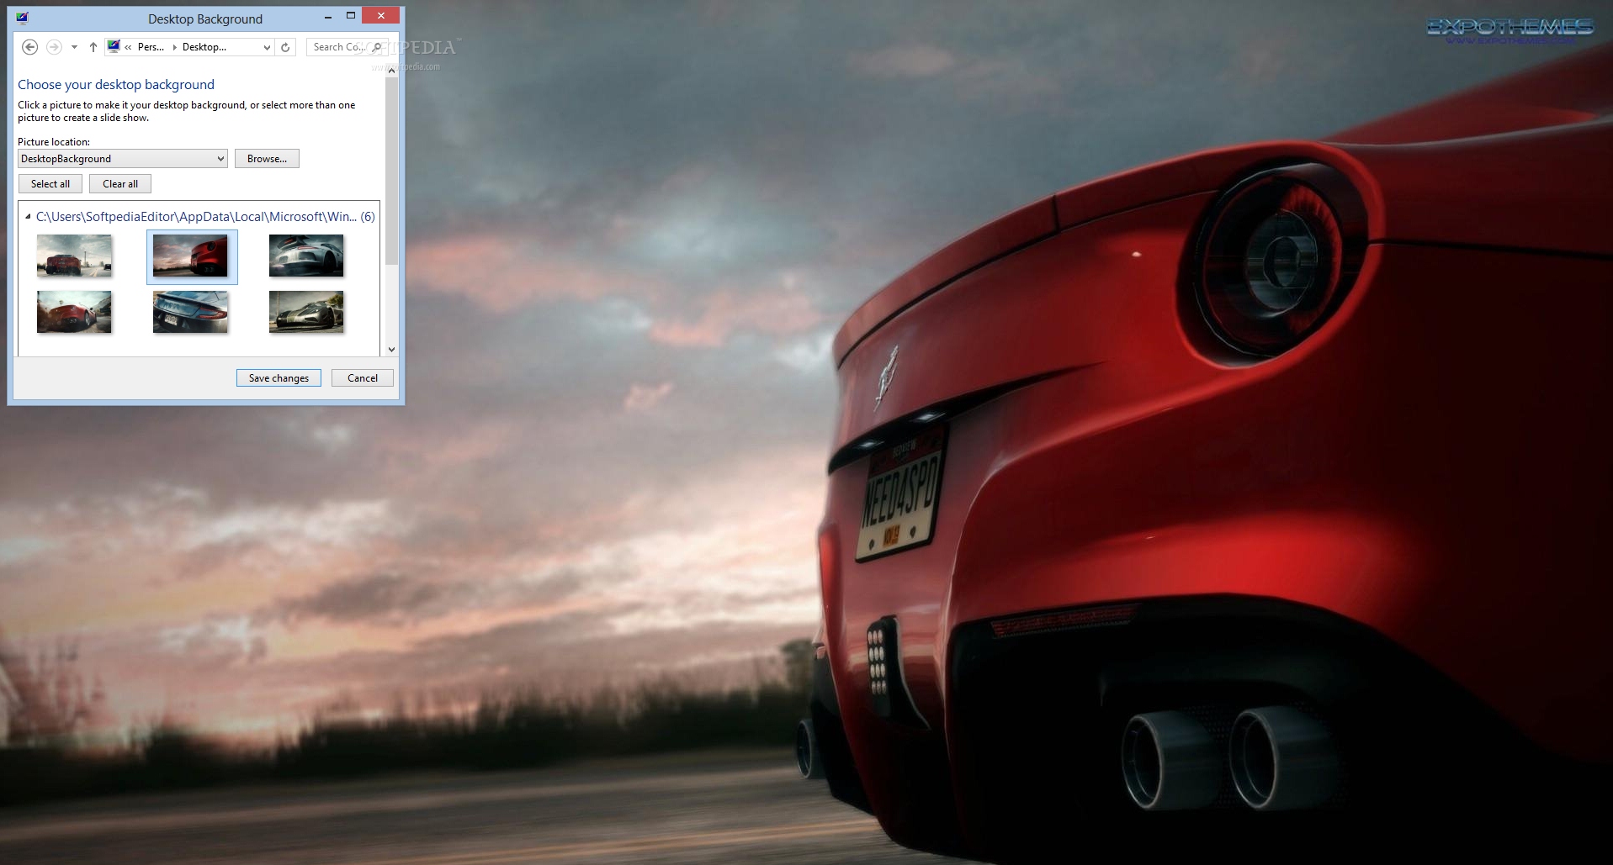This screenshot has height=865, width=1613.
Task: Open the Picture location dropdown
Action: point(123,159)
